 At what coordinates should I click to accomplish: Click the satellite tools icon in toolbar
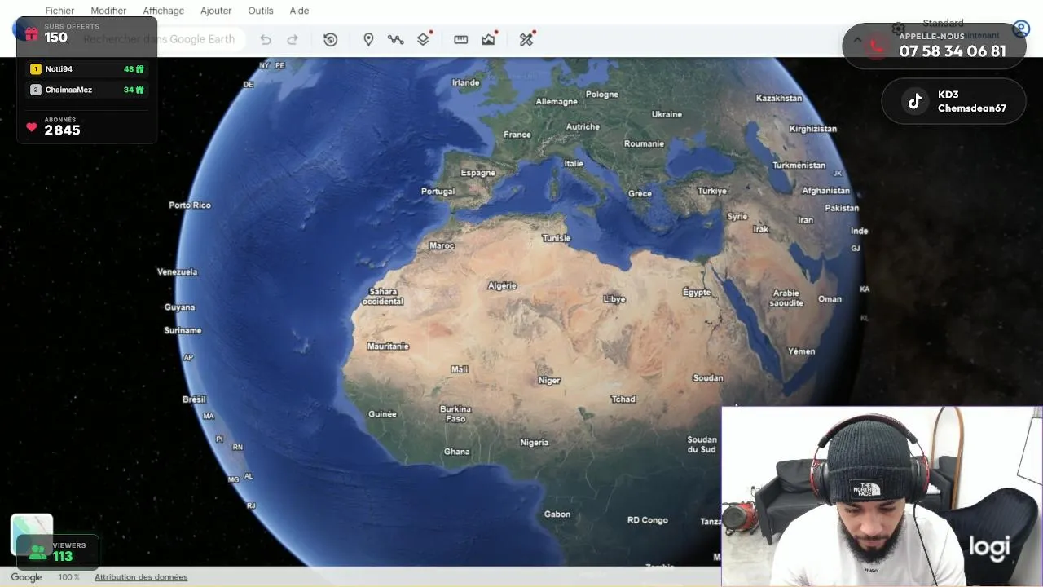point(526,39)
